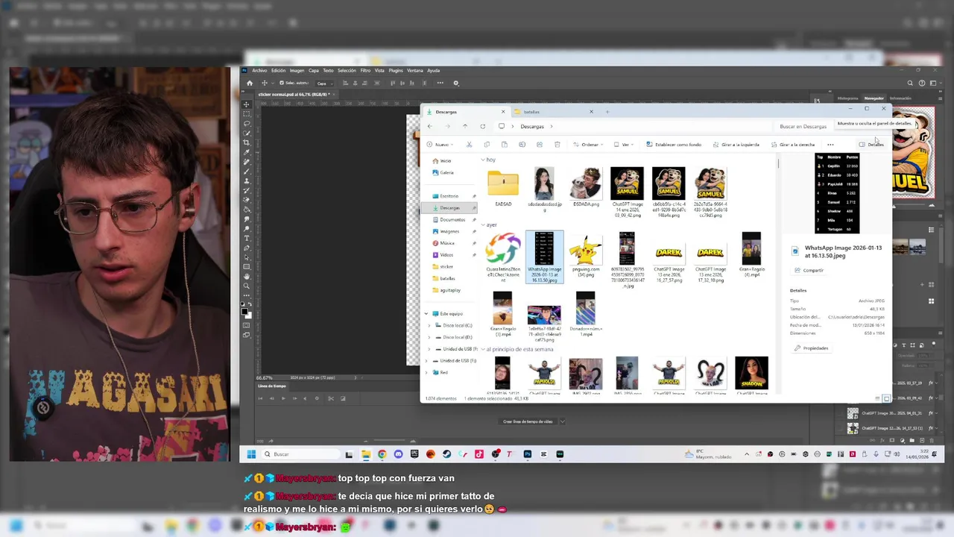Select the Rectangular Marquee tool
Screen dimensions: 954x537
coord(247,114)
